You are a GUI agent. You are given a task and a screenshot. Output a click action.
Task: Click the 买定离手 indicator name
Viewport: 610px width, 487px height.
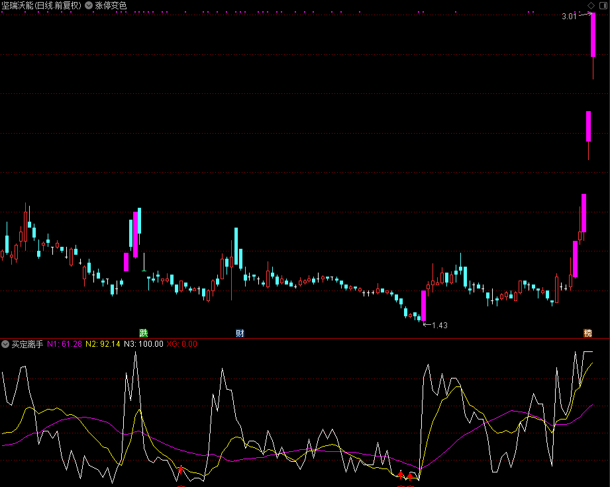27,344
